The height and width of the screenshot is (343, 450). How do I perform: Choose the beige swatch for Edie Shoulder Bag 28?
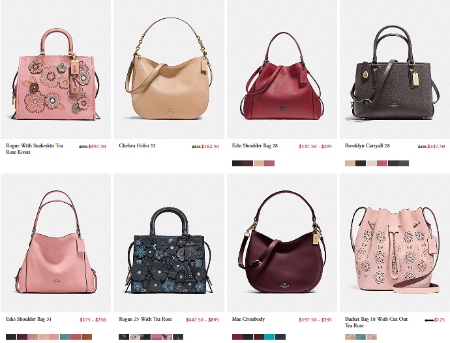tap(258, 163)
